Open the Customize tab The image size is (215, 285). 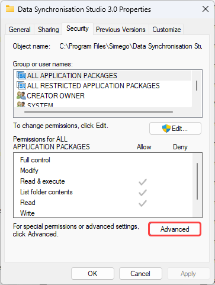[166, 30]
